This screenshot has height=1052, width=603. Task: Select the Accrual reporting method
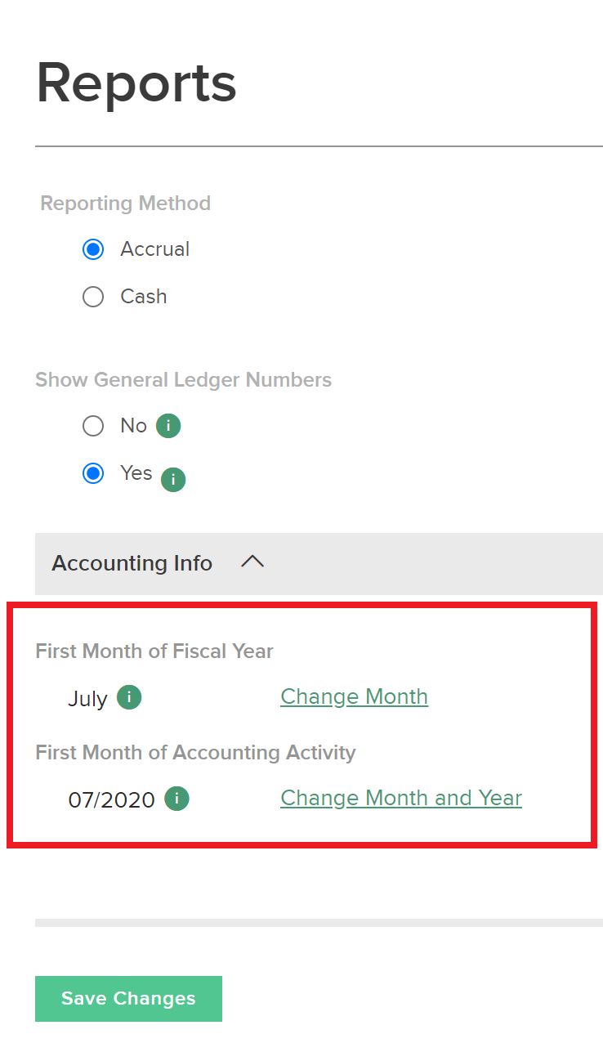(x=93, y=248)
